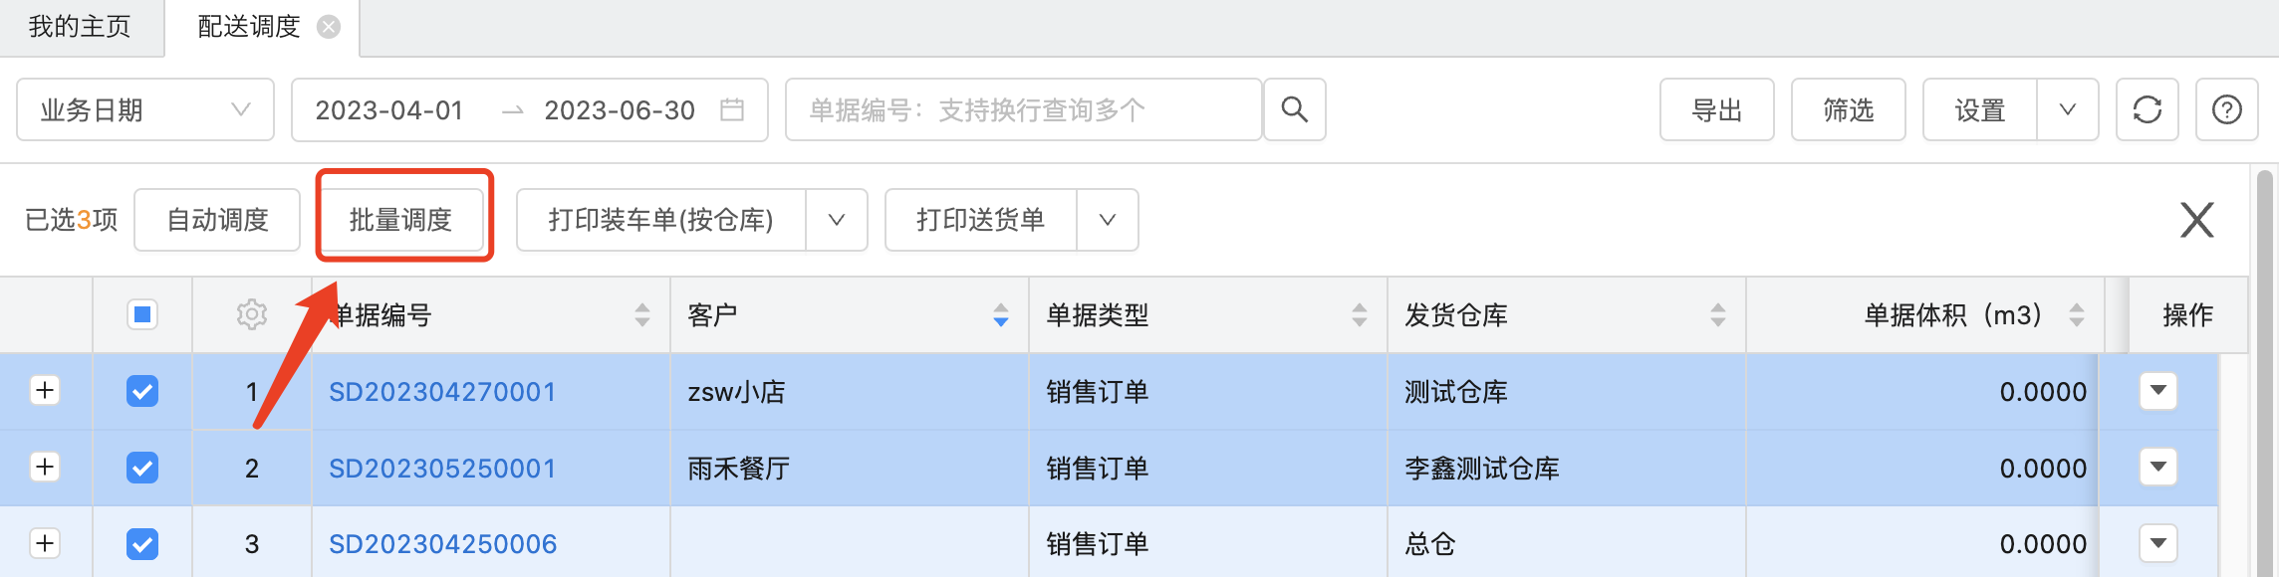Screen dimensions: 2279x577
Task: Switch to the 我的主页 tab
Action: (80, 27)
